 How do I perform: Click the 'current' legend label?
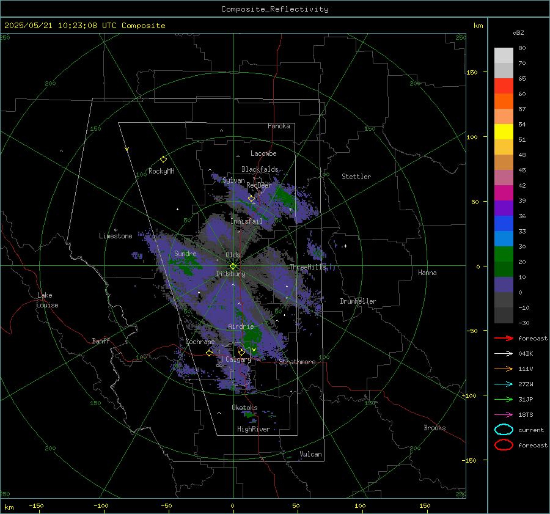pos(531,430)
